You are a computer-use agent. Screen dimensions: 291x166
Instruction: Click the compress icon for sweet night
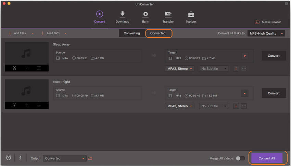(244, 106)
